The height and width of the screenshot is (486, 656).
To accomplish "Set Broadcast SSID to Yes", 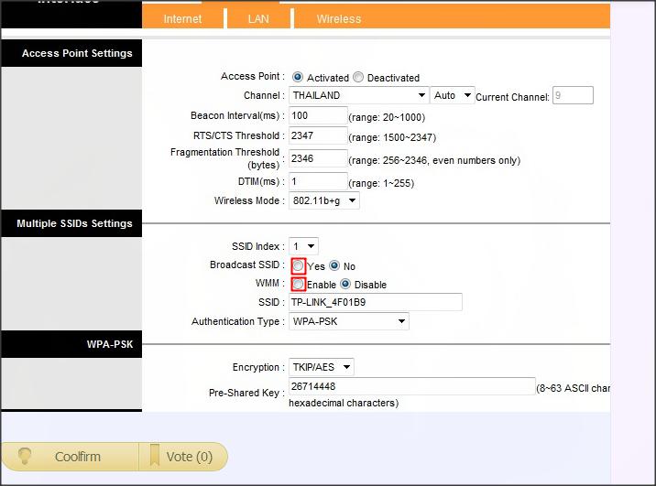I will tap(298, 265).
